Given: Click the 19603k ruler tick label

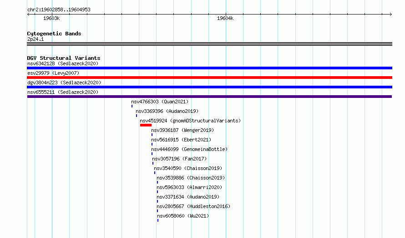Looking at the screenshot, I should 51,18.
